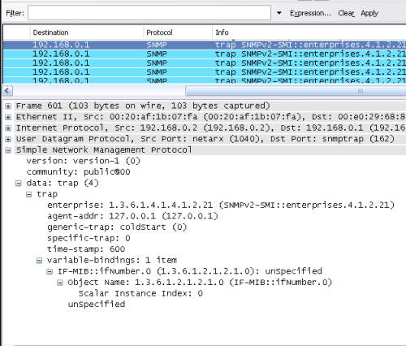Select the Frame 601 summary line text
Screen dimensions: 406x346
pyautogui.click(x=143, y=106)
